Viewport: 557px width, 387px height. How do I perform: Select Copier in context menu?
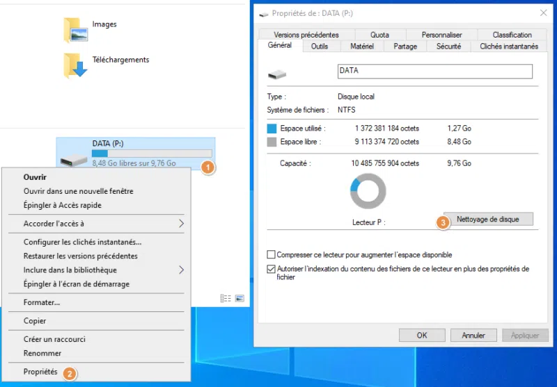[96, 321]
